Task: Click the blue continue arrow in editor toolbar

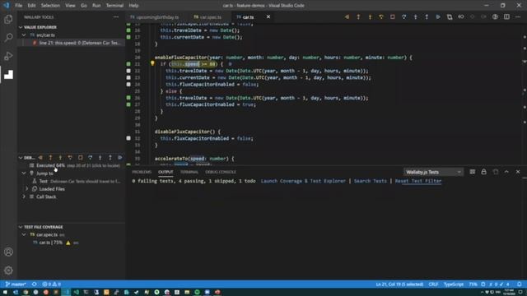Action: [438, 16]
